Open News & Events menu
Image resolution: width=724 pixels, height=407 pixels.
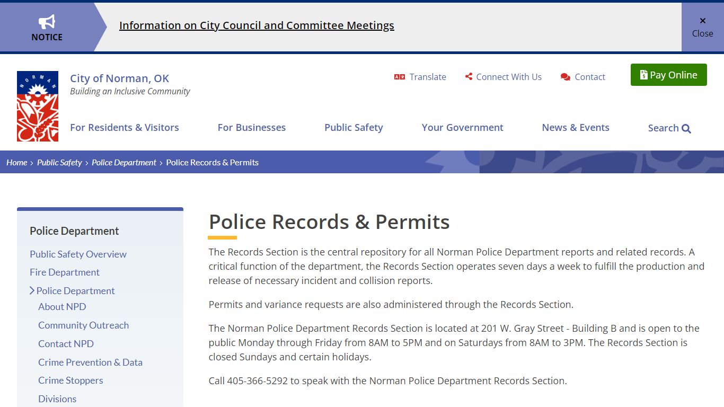click(x=576, y=128)
